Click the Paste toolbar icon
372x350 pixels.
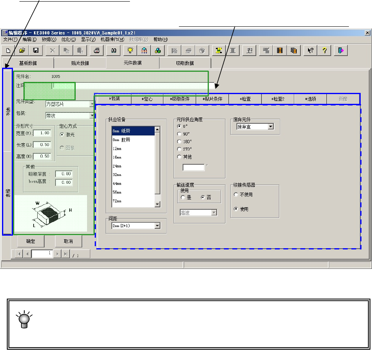pyautogui.click(x=80, y=50)
